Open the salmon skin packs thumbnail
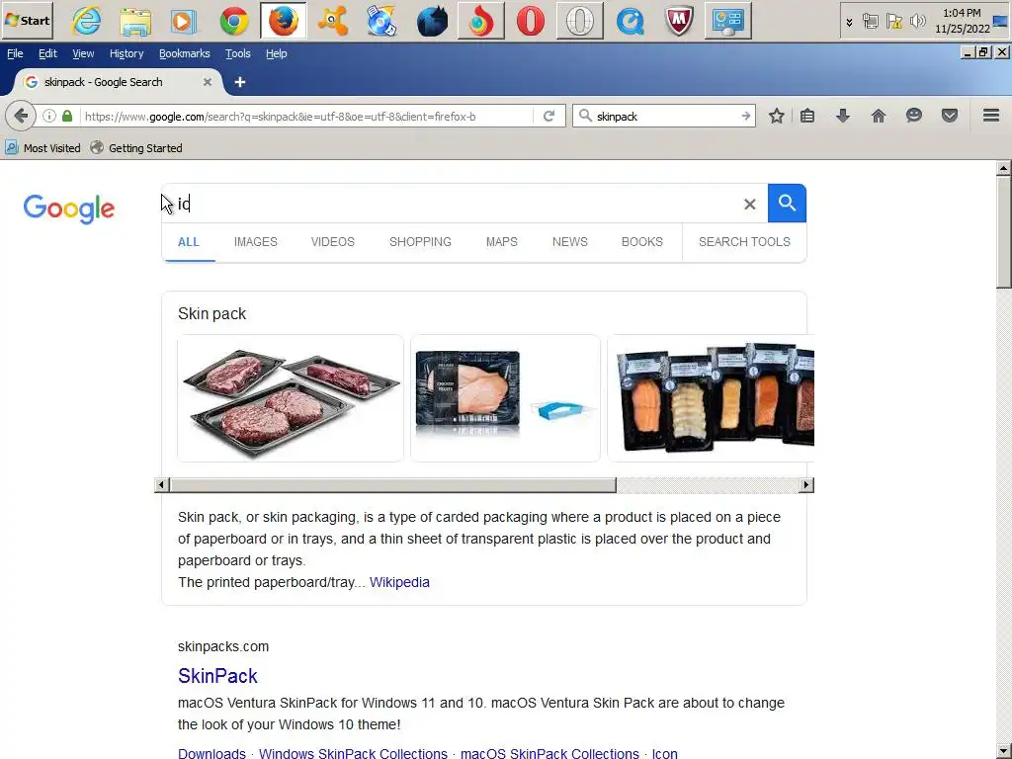This screenshot has width=1012, height=759. tap(711, 398)
